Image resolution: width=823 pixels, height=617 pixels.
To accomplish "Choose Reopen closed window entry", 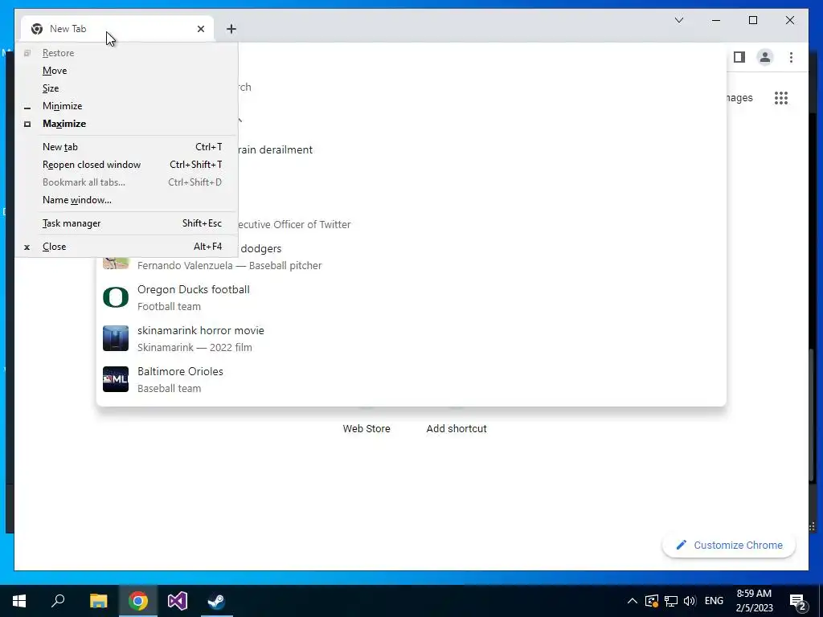I will point(126,165).
